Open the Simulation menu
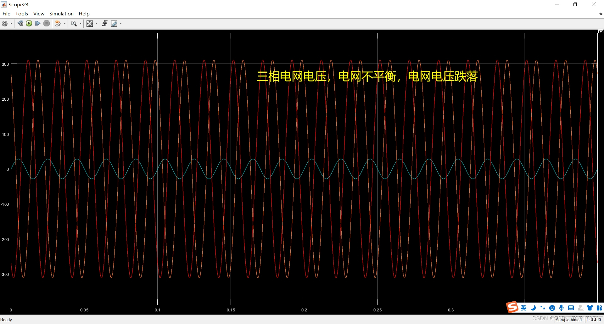The width and height of the screenshot is (604, 324). pyautogui.click(x=61, y=14)
